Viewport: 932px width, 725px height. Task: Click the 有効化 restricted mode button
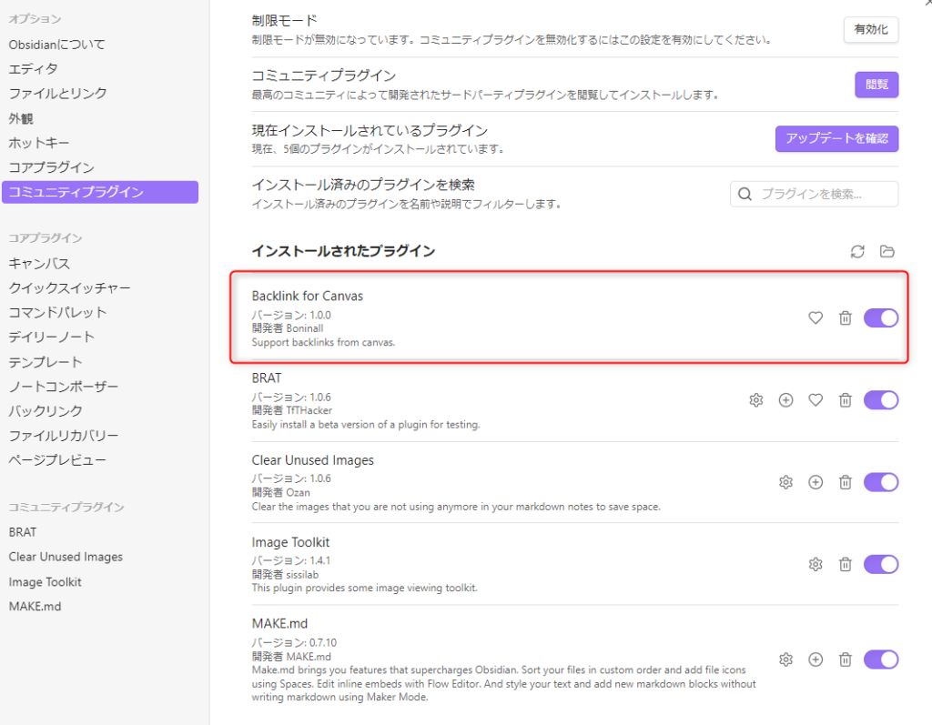(871, 29)
